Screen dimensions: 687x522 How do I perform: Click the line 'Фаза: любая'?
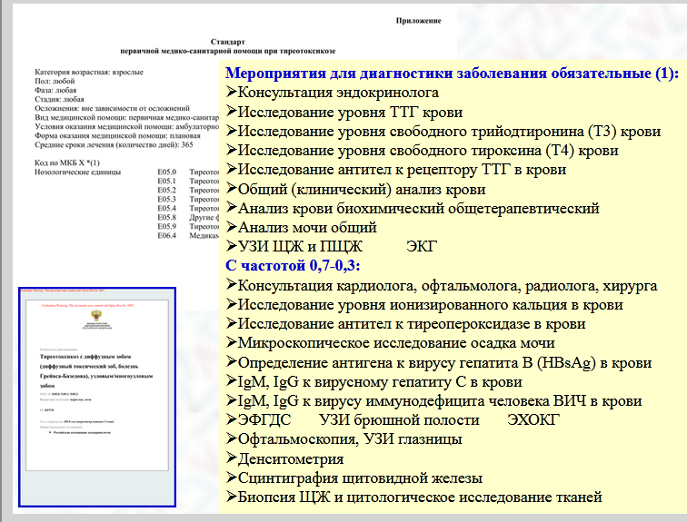55,90
